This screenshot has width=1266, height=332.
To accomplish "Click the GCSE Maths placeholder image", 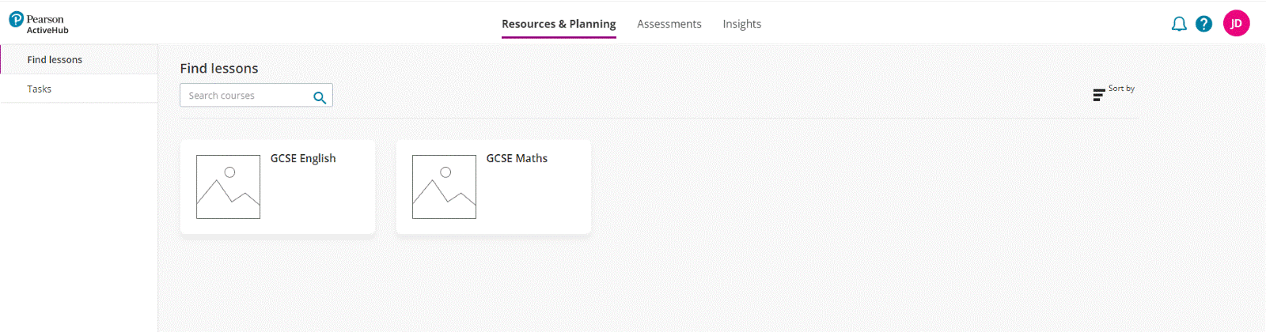I will (444, 187).
